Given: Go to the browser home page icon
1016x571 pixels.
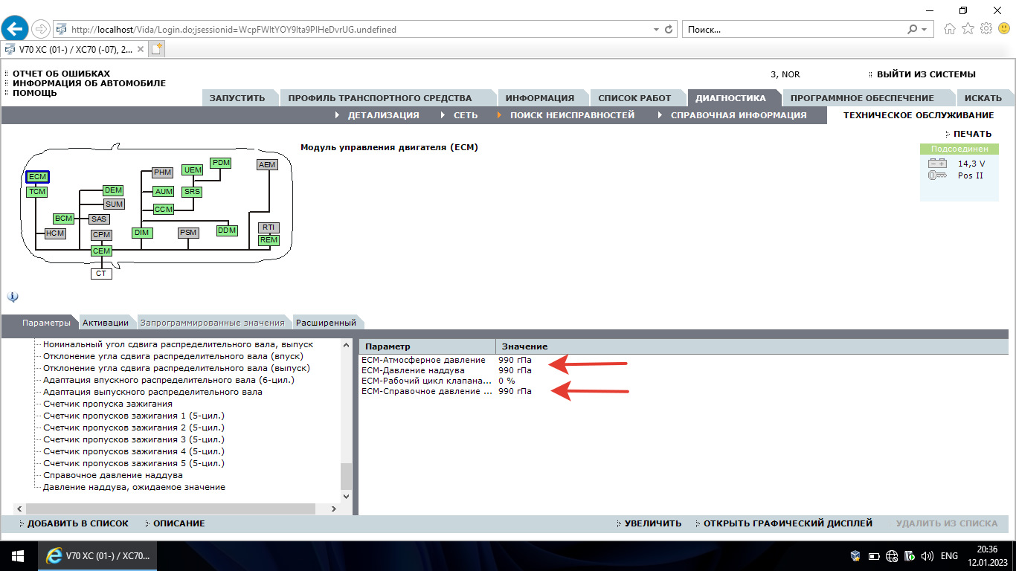Looking at the screenshot, I should (950, 29).
